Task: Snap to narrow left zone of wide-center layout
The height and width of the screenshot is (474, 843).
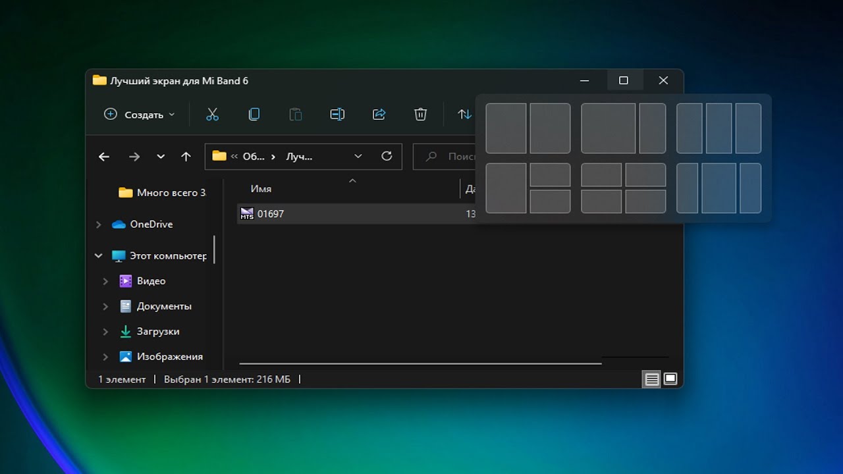Action: [688, 188]
